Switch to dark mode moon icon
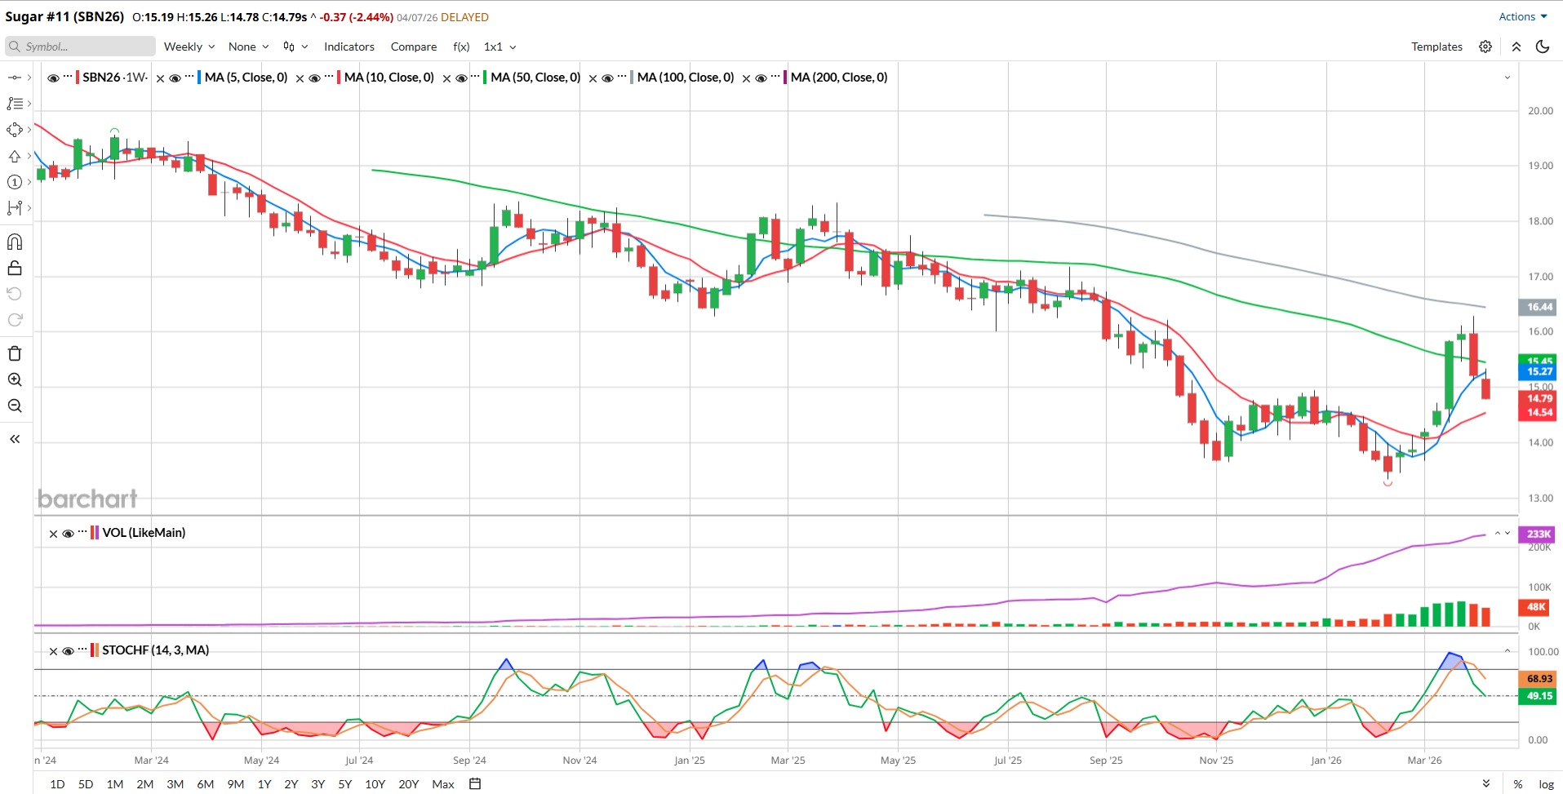Image resolution: width=1563 pixels, height=794 pixels. point(1543,47)
